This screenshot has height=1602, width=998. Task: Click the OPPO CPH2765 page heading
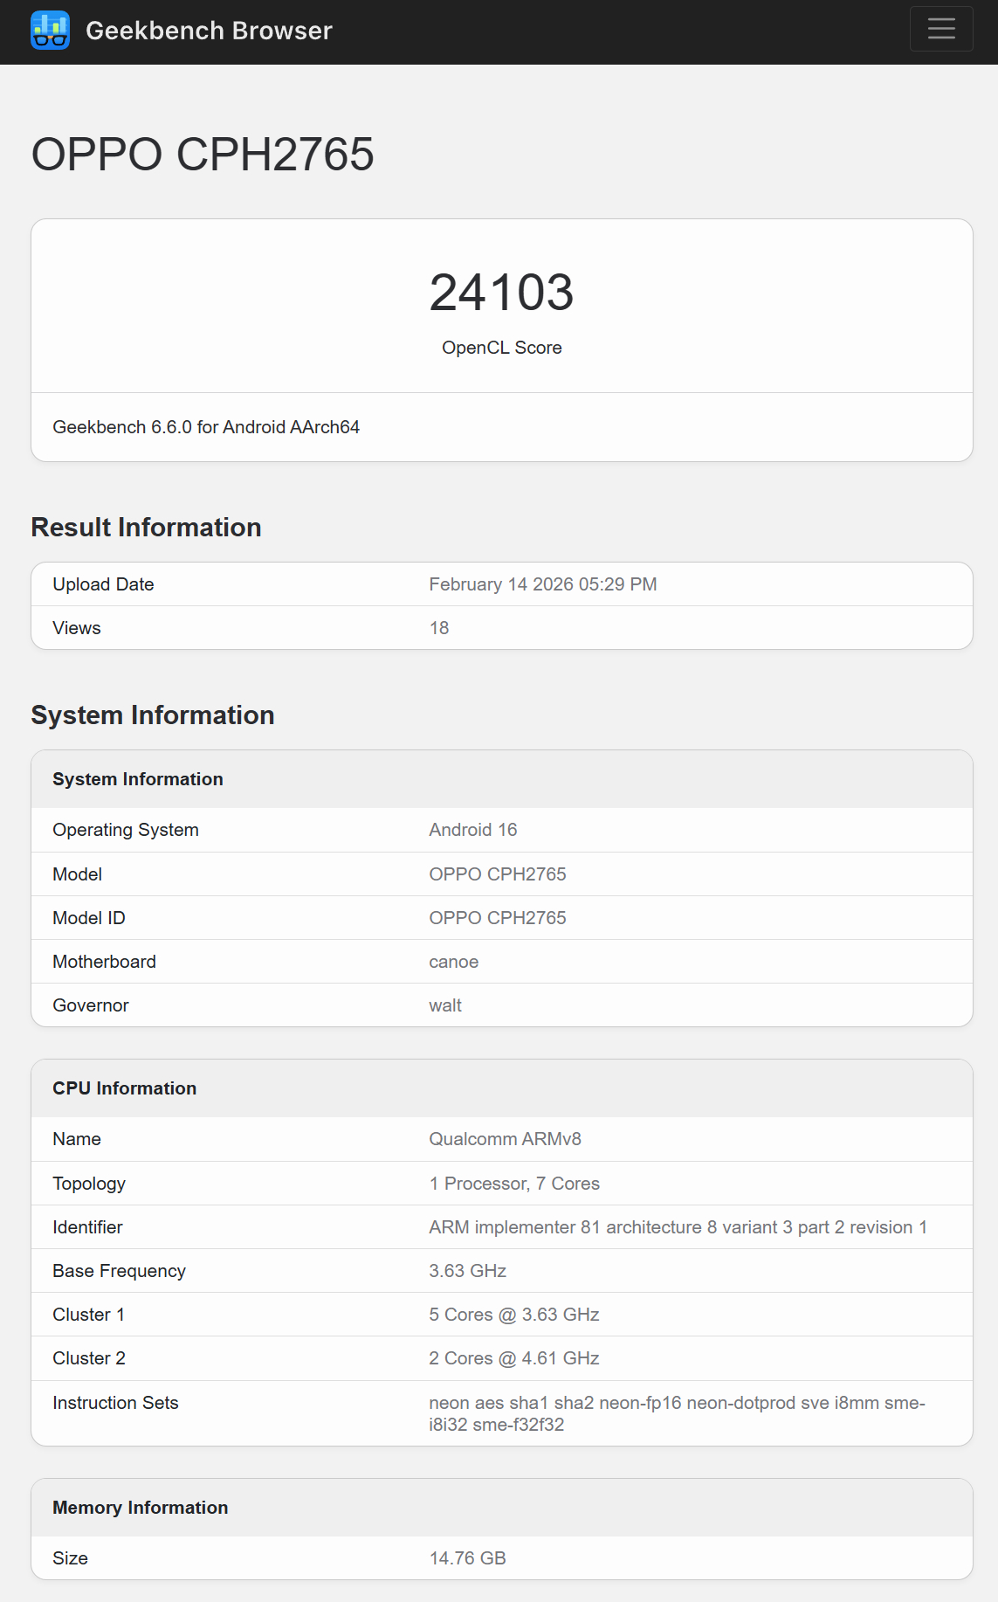pyautogui.click(x=203, y=155)
